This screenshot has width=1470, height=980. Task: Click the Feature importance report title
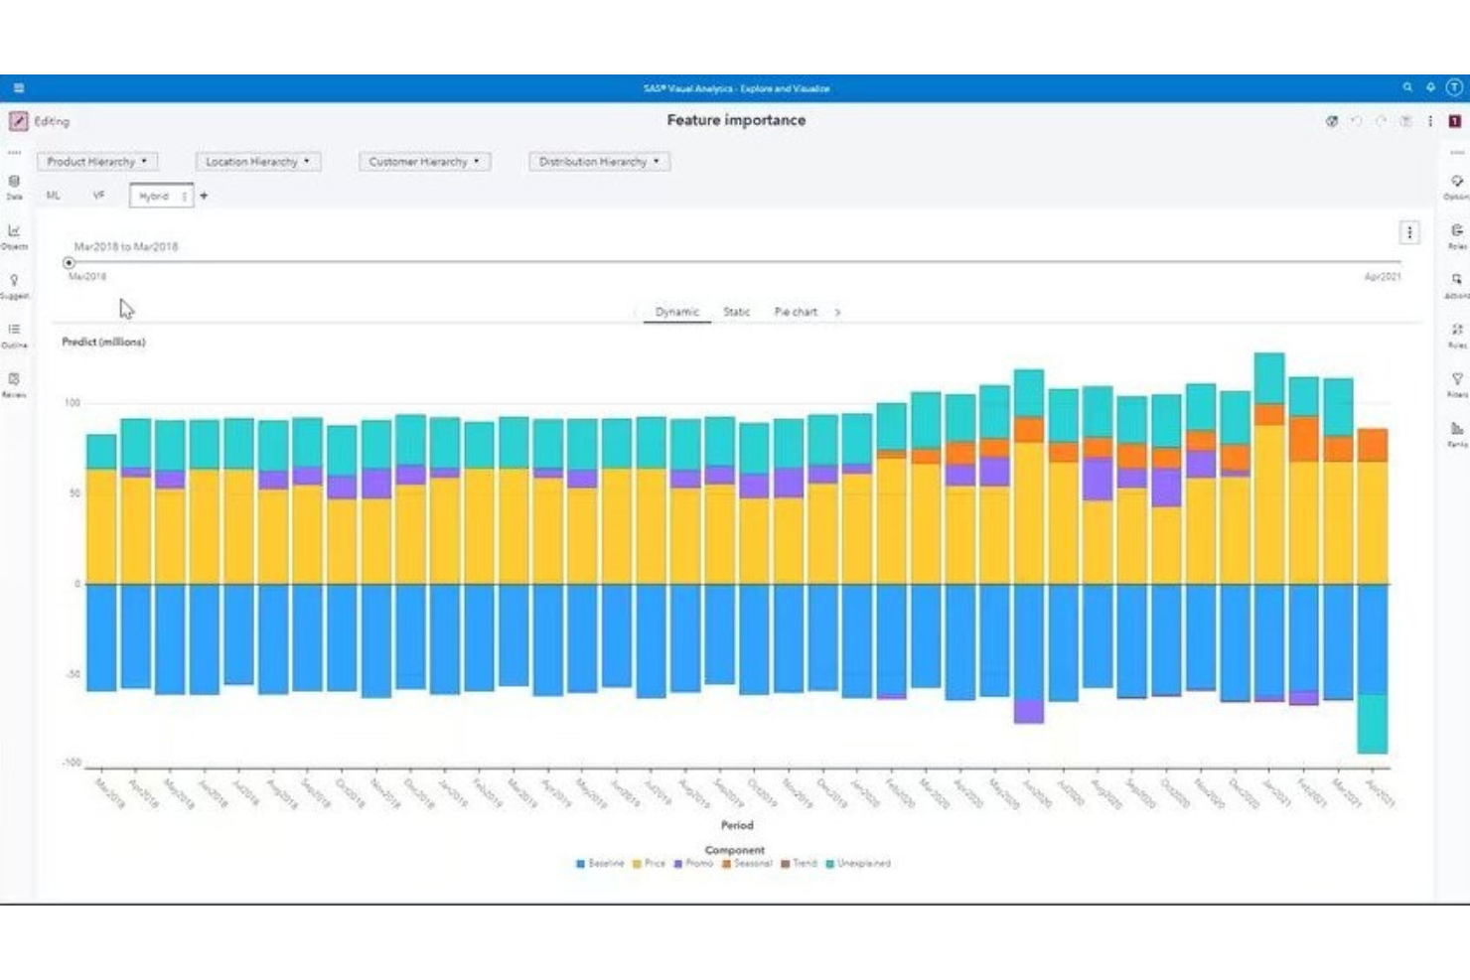(736, 120)
